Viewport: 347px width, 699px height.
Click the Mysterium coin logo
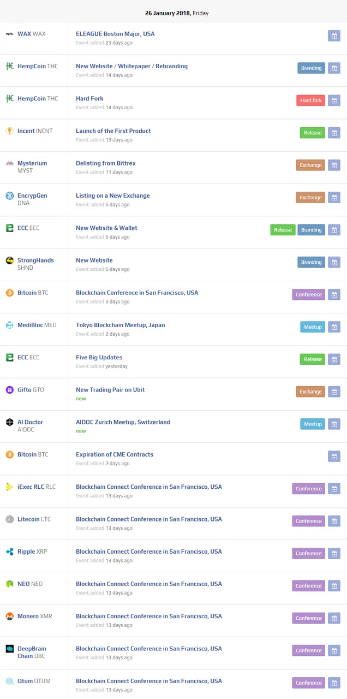(x=9, y=163)
